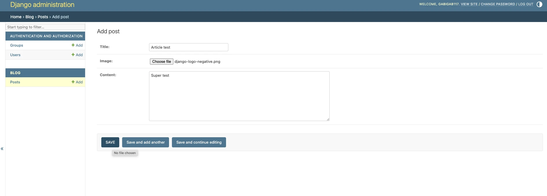Open Blog in the breadcrumb
Screen dimensions: 547x196
coord(30,17)
